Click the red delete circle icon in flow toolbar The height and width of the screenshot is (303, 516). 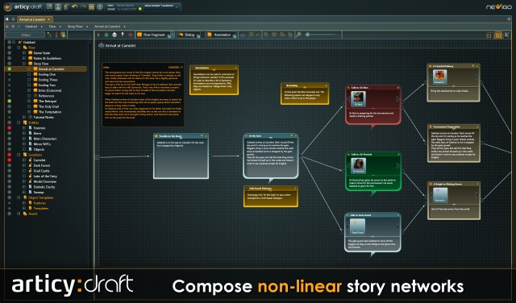(x=131, y=35)
